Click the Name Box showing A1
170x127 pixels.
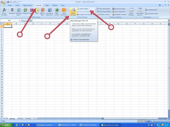(x=10, y=20)
